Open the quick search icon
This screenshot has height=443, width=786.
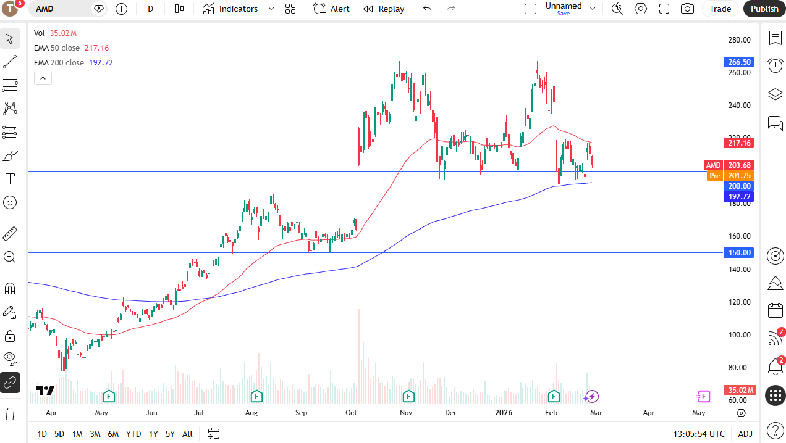[x=617, y=9]
